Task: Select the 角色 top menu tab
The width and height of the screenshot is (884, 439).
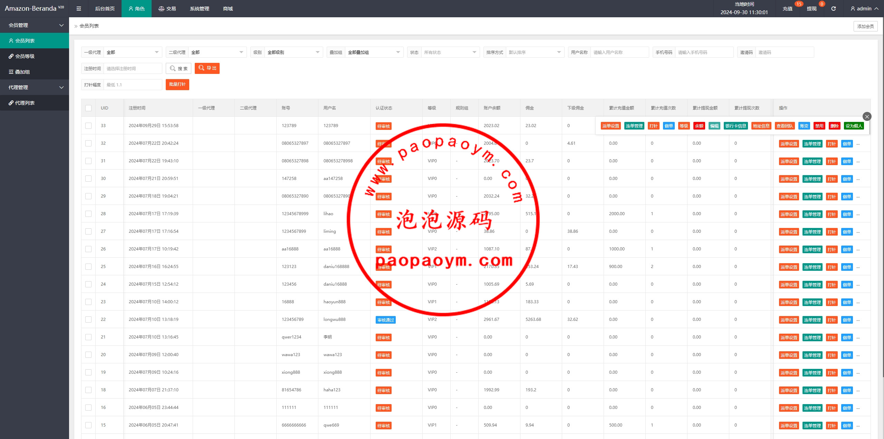Action: click(x=136, y=9)
